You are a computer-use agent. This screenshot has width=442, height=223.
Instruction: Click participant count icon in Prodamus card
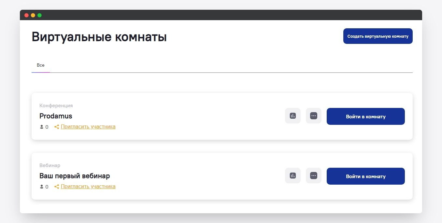click(42, 127)
